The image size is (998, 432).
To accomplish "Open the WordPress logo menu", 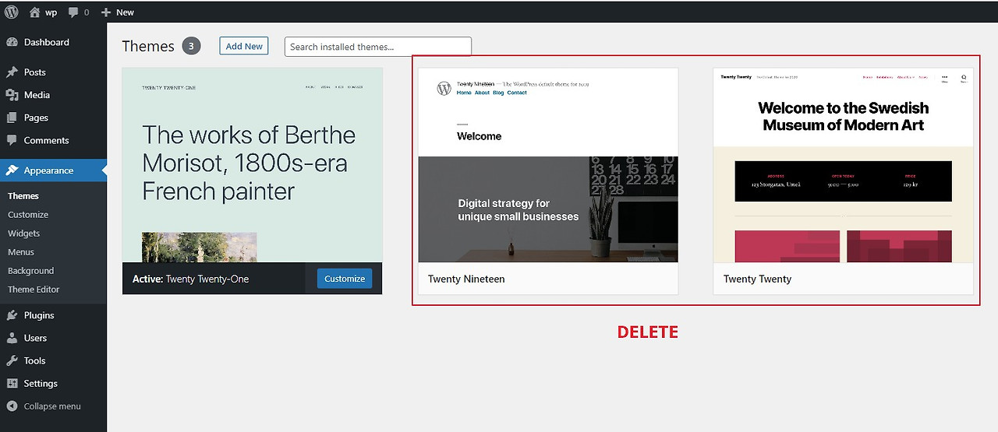I will pos(11,12).
